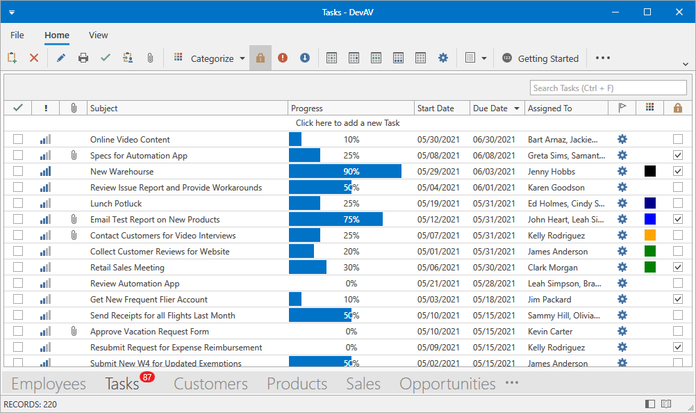The width and height of the screenshot is (696, 413).
Task: Open the Customers module at the bottom
Action: [210, 383]
